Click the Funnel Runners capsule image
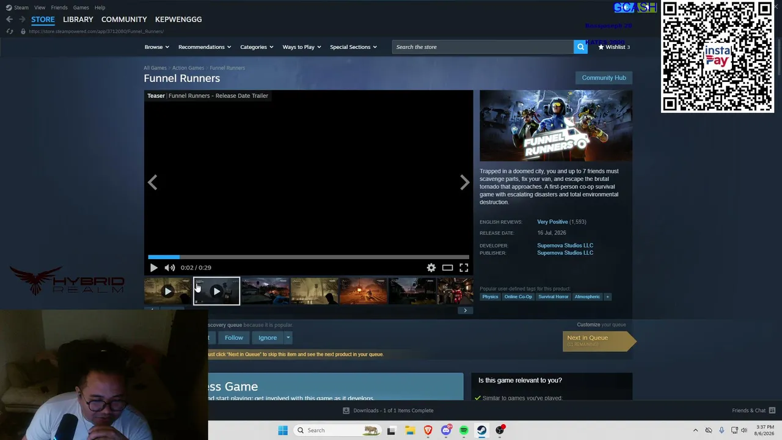The image size is (782, 440). pyautogui.click(x=556, y=126)
